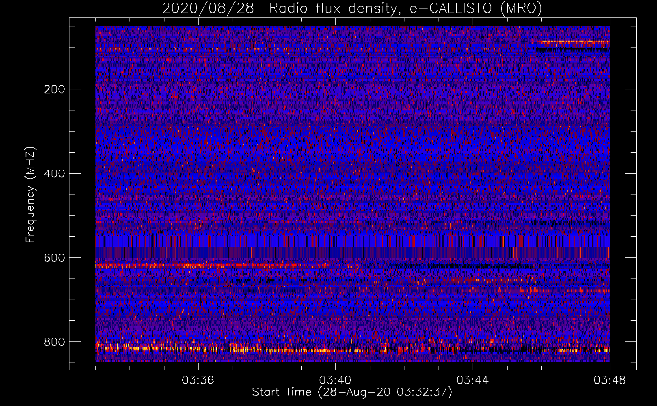Click the 03:44 time tick label
657x406 pixels.
pos(472,380)
